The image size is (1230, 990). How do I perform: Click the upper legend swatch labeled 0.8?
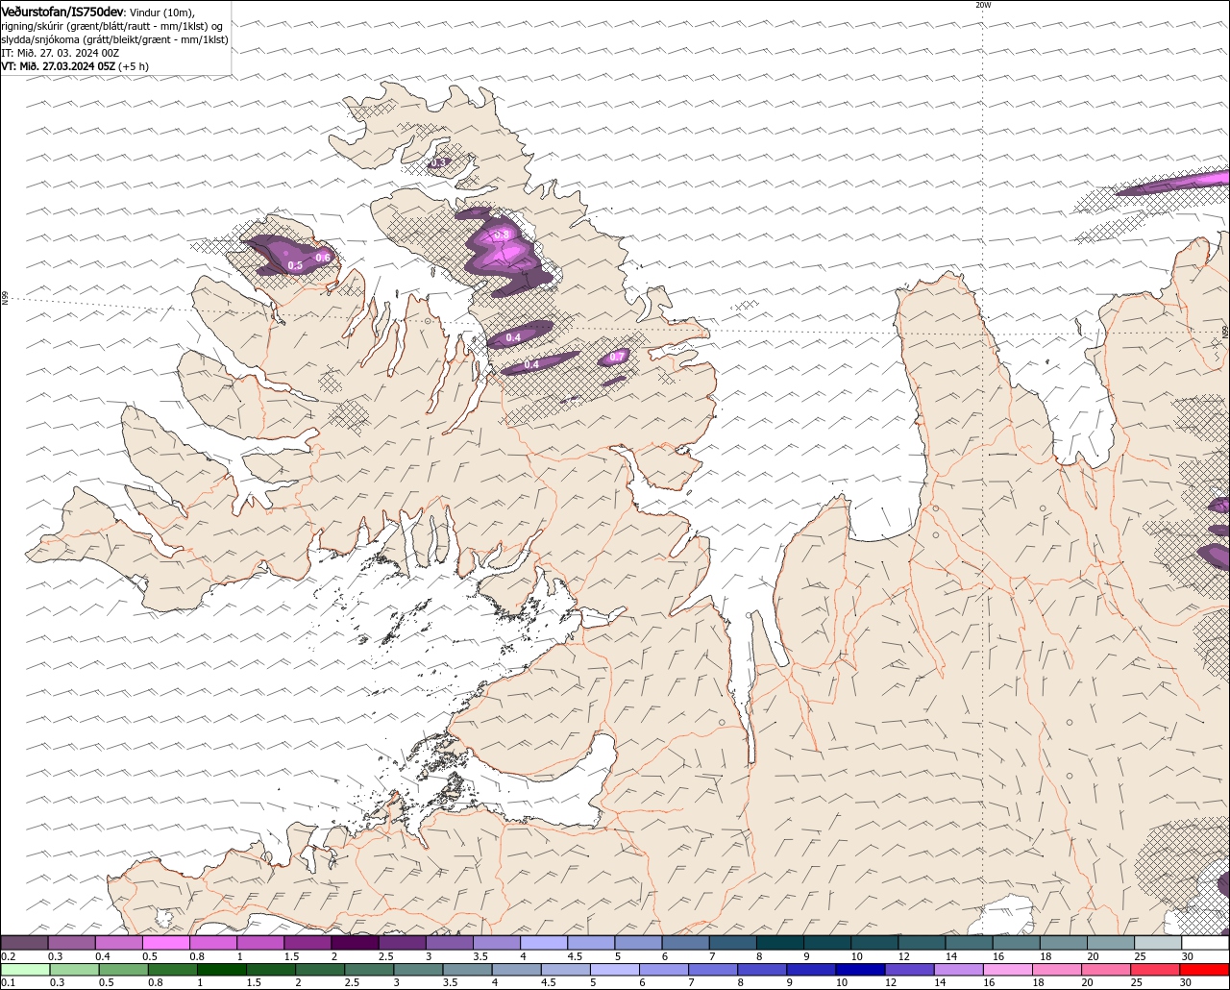pos(213,943)
